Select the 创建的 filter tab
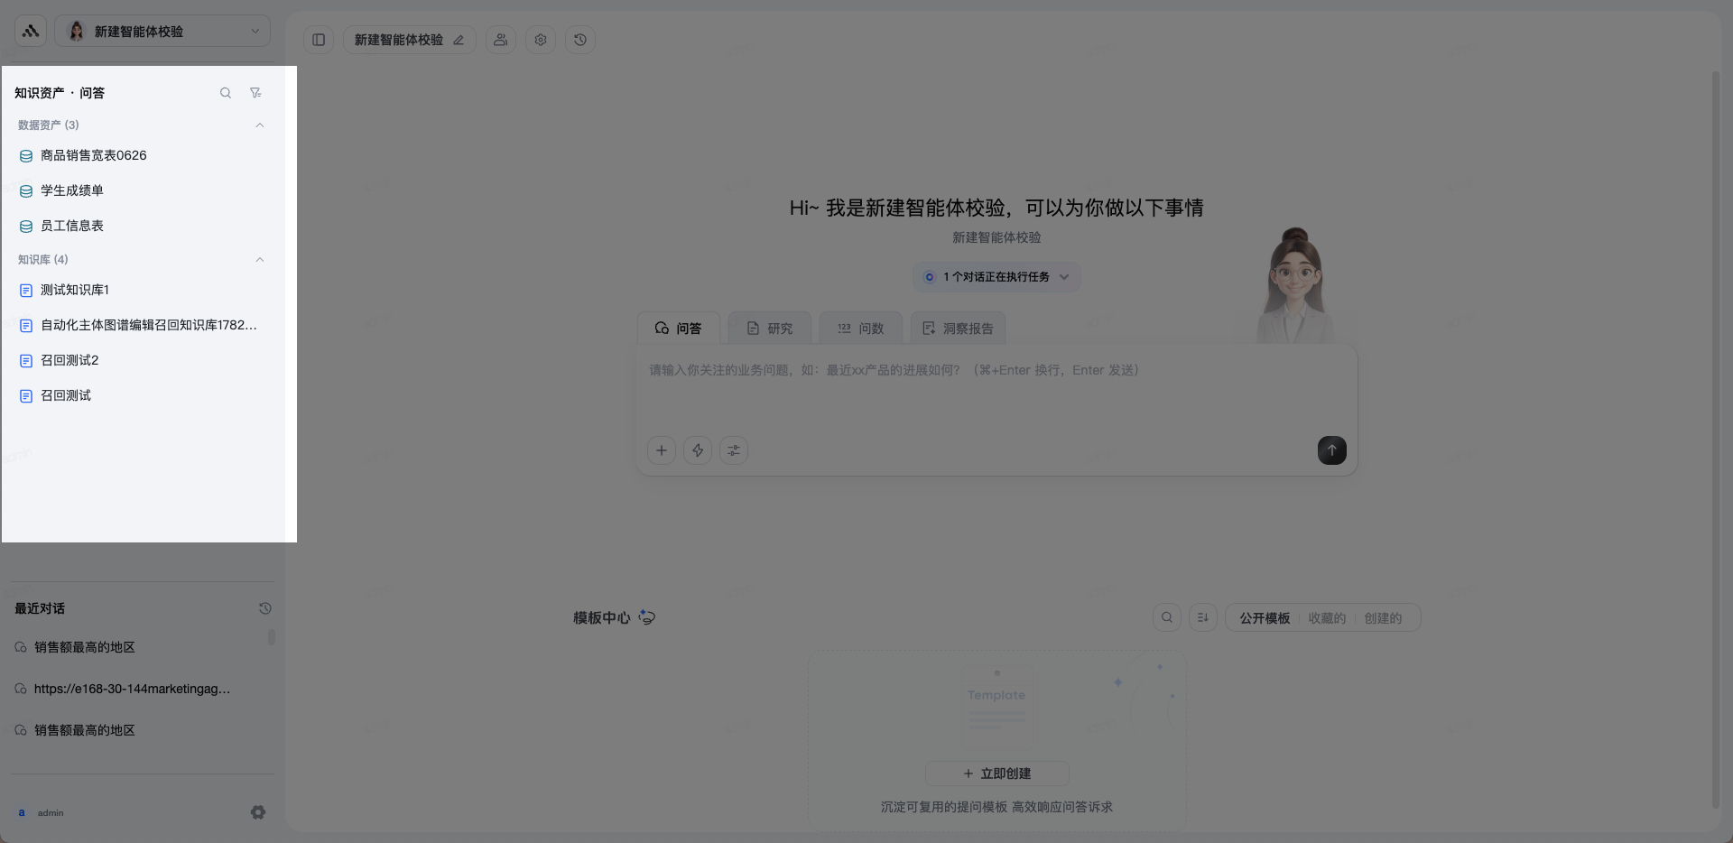The width and height of the screenshot is (1733, 843). [1383, 618]
